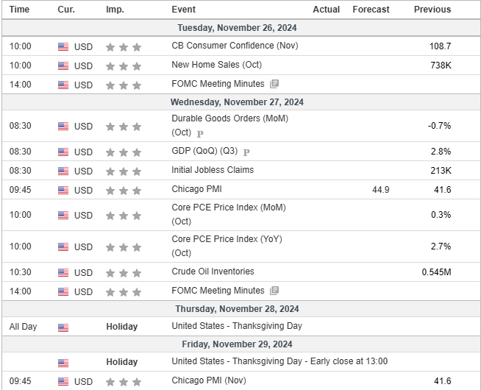This screenshot has width=481, height=390.
Task: Click the previous value 0.3%
Action: point(441,215)
